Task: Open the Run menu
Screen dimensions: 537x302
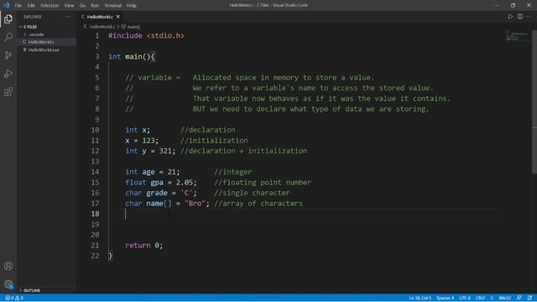Action: pyautogui.click(x=95, y=6)
